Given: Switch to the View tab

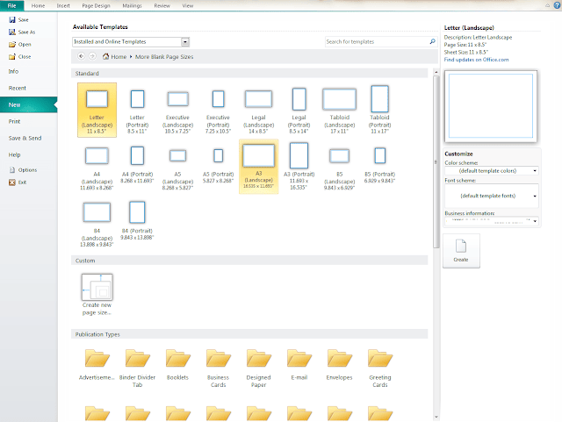Looking at the screenshot, I should pyautogui.click(x=187, y=6).
